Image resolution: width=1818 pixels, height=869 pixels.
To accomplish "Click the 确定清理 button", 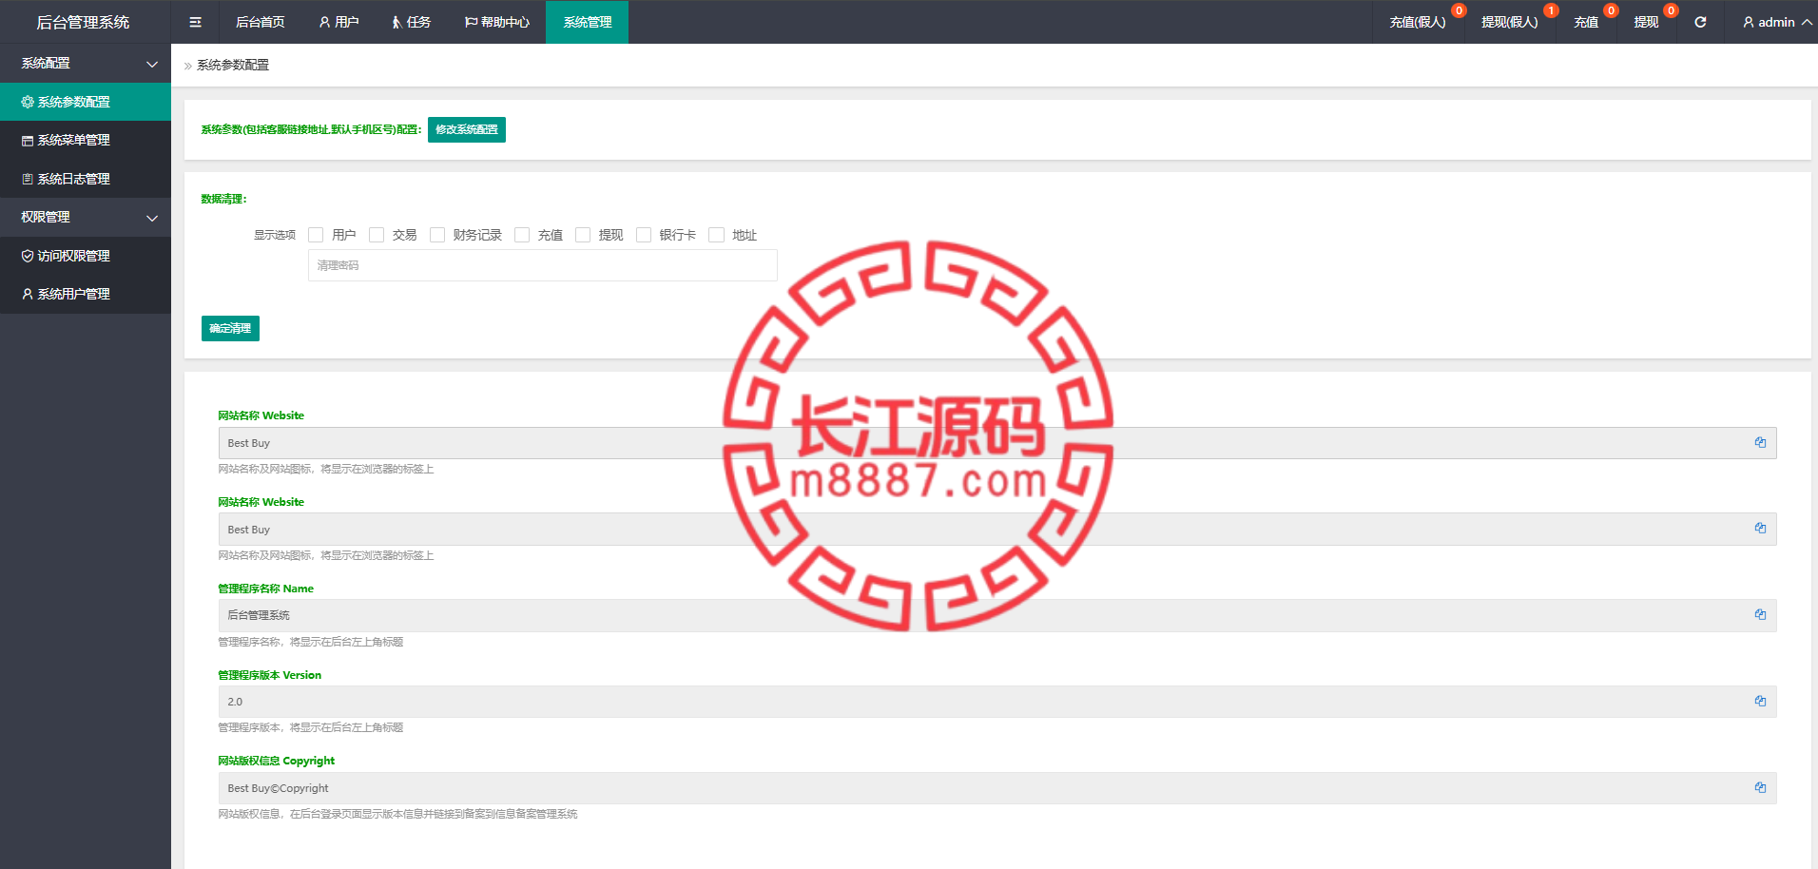I will [x=230, y=328].
